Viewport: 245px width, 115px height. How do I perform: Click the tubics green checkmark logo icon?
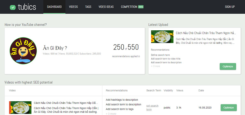pos(13,7)
